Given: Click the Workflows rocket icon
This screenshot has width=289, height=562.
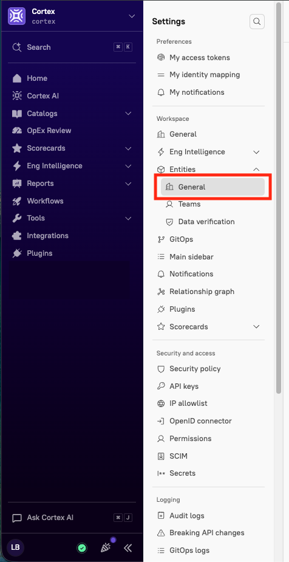Looking at the screenshot, I should point(17,201).
